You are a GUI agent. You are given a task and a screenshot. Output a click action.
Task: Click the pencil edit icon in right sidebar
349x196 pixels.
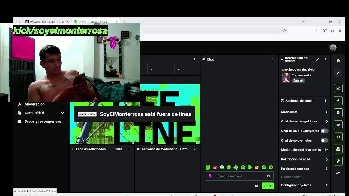(338, 73)
